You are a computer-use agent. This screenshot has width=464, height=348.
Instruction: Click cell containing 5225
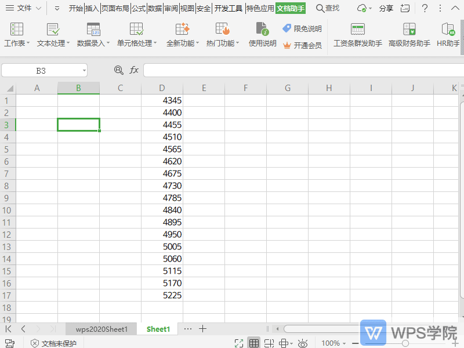tap(162, 295)
